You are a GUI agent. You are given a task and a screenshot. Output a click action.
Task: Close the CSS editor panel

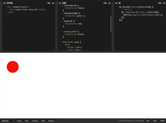tap(109, 3)
